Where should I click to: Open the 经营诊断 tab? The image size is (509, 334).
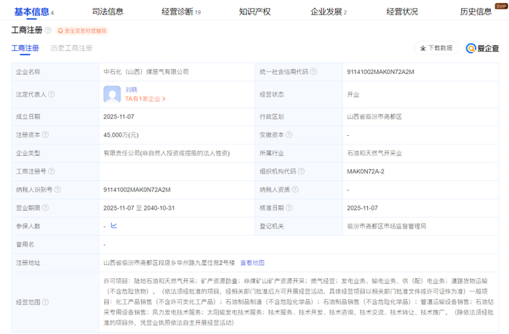coord(177,12)
